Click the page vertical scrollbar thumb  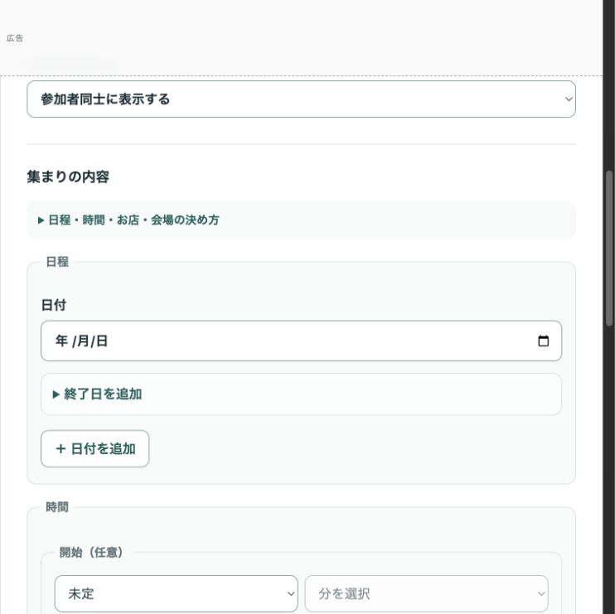[609, 249]
